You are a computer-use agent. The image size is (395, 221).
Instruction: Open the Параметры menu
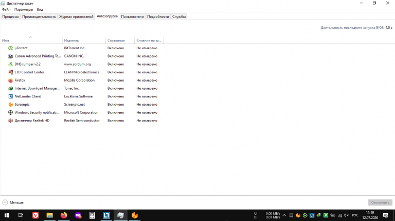pos(24,9)
